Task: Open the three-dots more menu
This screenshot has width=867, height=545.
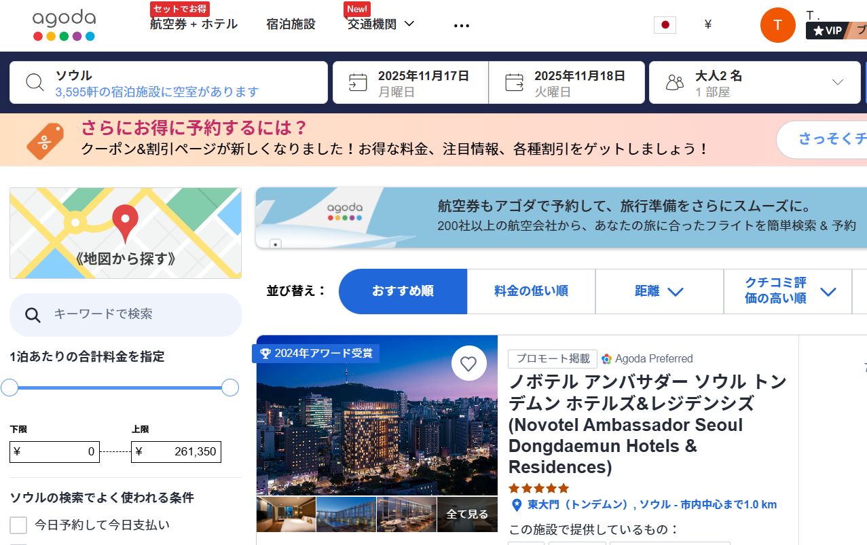Action: pyautogui.click(x=461, y=26)
